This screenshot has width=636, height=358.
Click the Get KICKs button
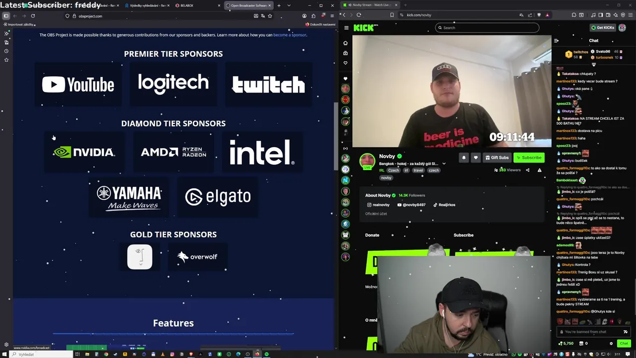[x=603, y=28]
